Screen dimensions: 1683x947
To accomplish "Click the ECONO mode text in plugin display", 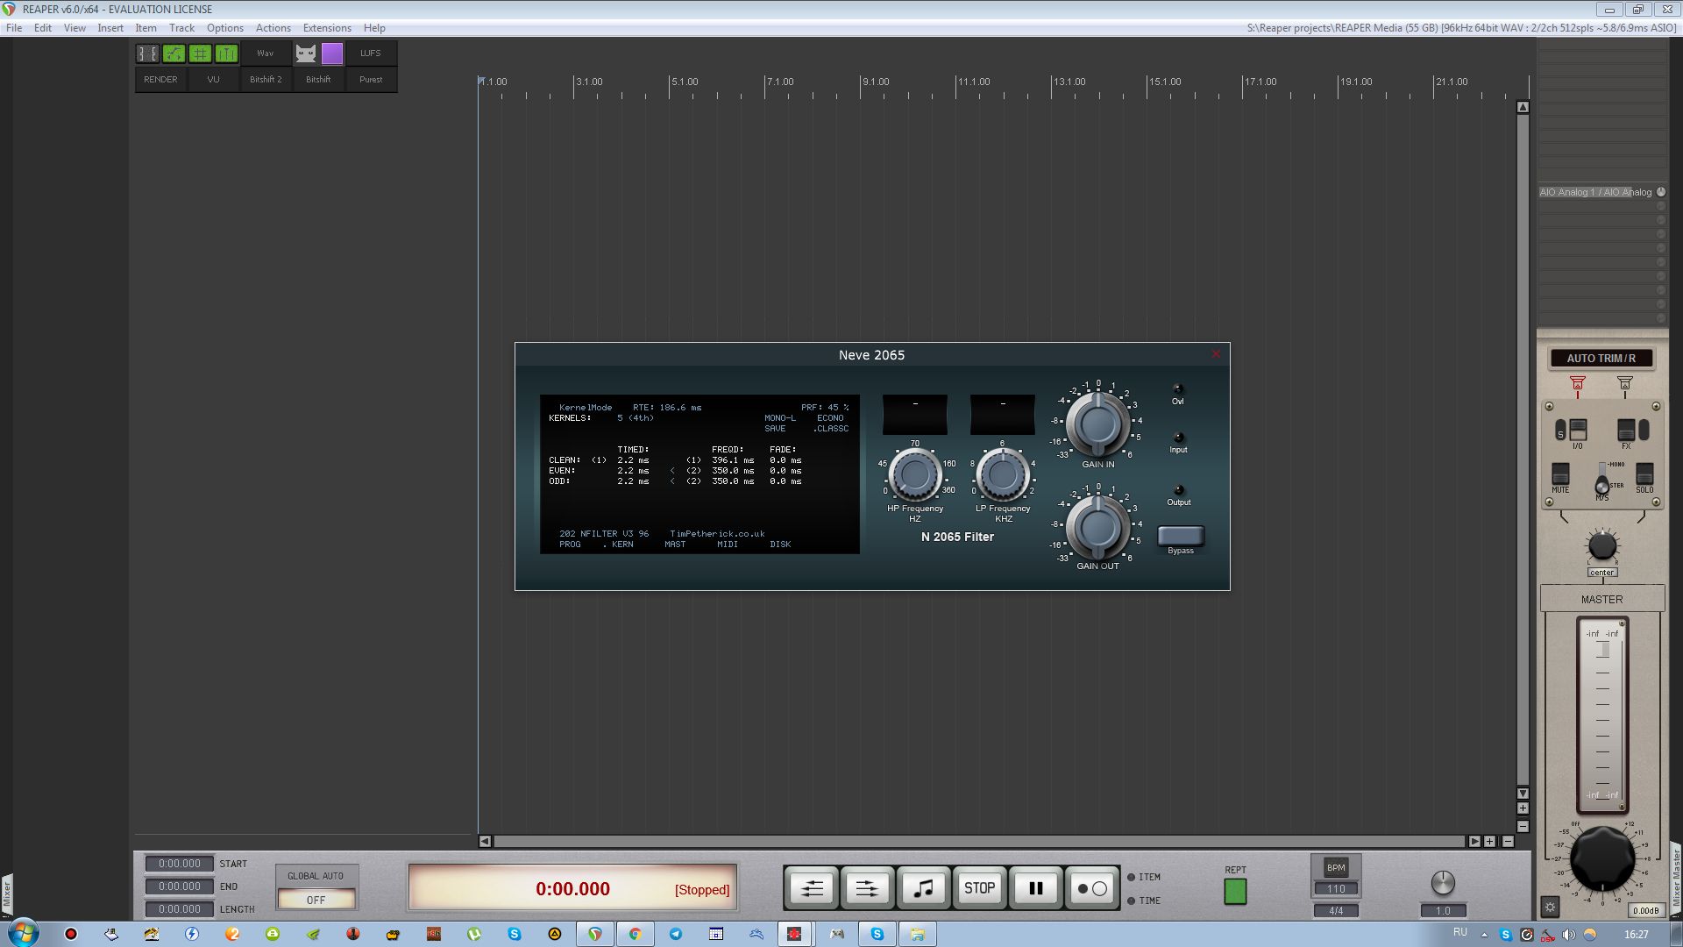I will click(x=829, y=418).
